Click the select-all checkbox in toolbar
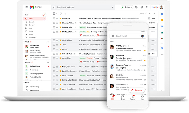This screenshot has height=113, width=189. [x=54, y=14]
